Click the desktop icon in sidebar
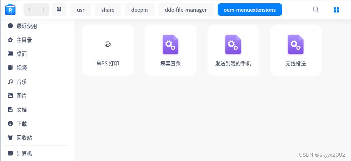The image size is (351, 161). pyautogui.click(x=10, y=54)
